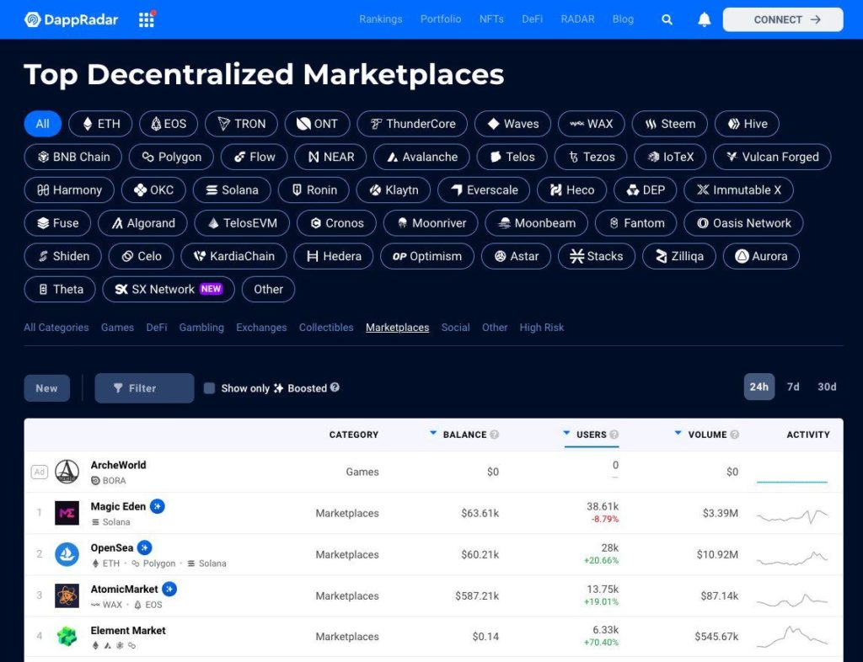Filter by BNB Chain

(x=73, y=157)
